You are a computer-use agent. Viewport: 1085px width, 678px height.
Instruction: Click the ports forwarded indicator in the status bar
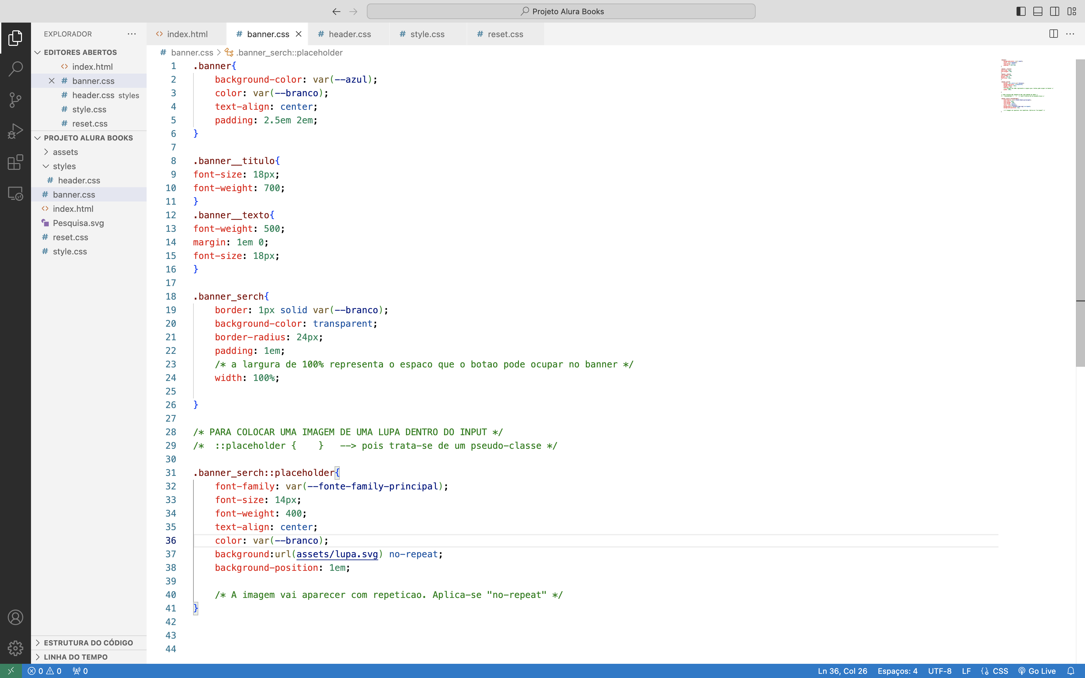(80, 671)
